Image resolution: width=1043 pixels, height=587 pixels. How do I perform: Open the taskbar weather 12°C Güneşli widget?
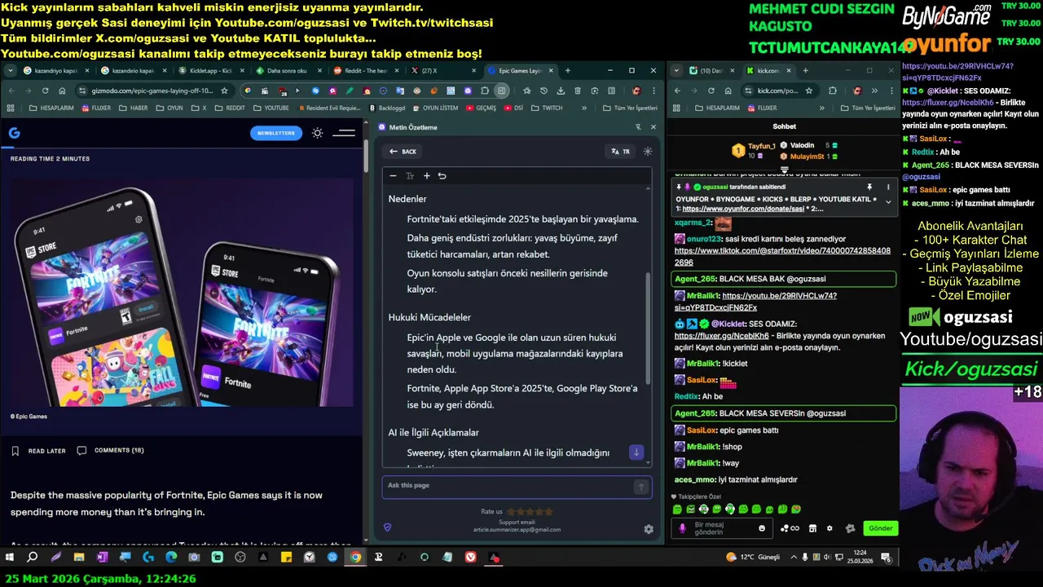click(753, 558)
